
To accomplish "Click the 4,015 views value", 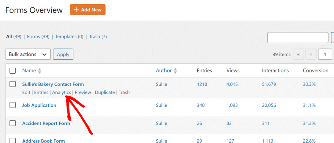I will point(232,84).
